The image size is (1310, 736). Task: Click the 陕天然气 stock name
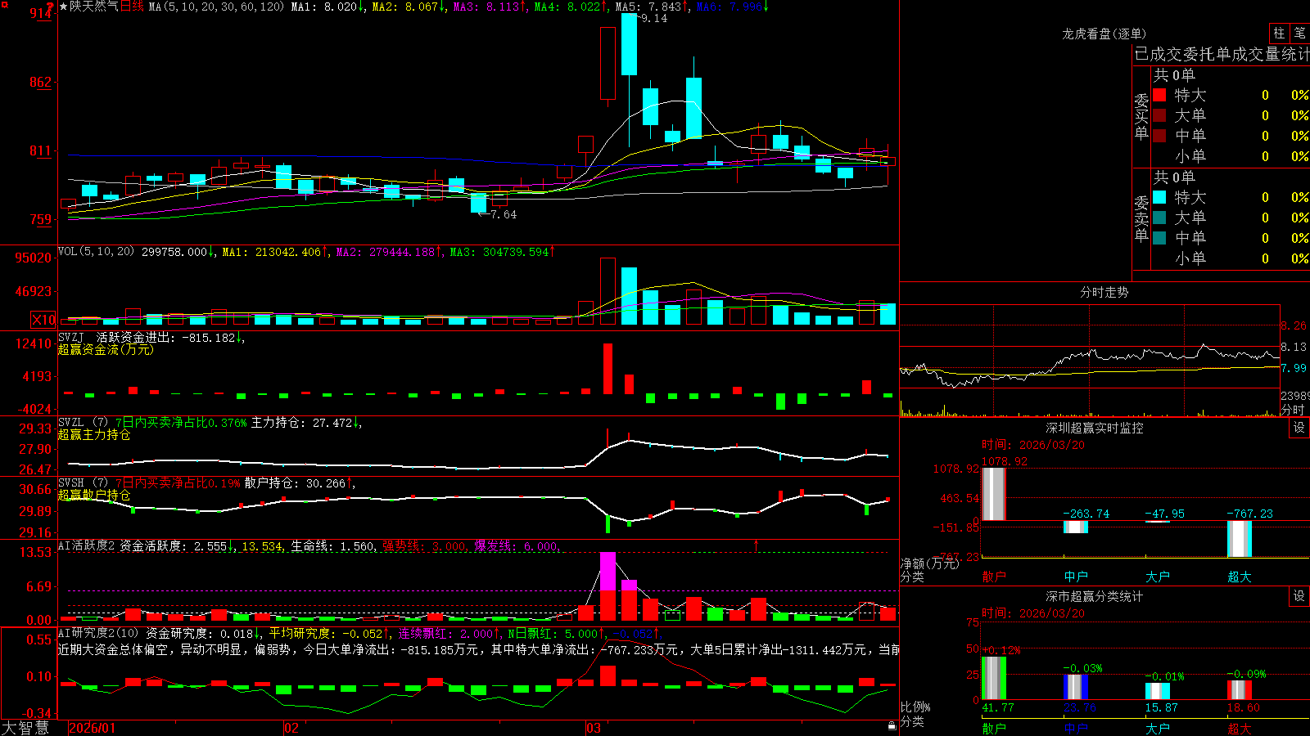coord(94,7)
